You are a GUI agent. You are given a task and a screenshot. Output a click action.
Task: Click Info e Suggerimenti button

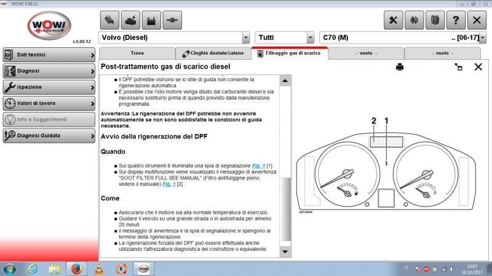click(x=49, y=119)
